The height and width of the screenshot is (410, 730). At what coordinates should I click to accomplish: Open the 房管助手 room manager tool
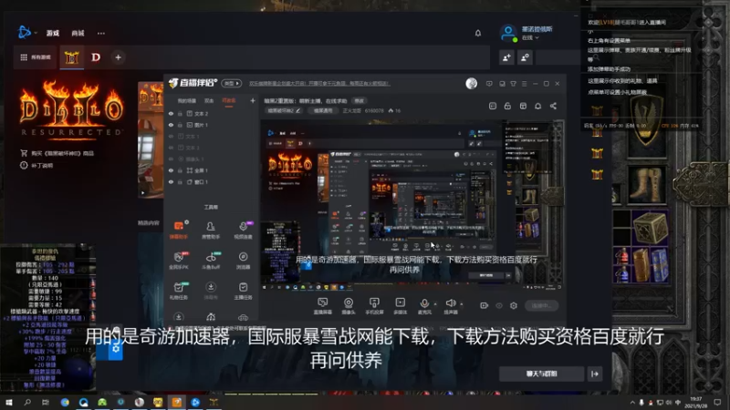tap(211, 230)
